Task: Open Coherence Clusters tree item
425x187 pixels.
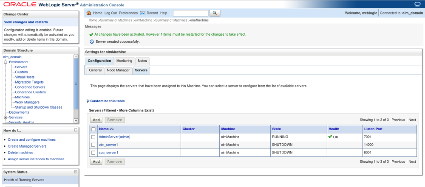Action: click(30, 92)
